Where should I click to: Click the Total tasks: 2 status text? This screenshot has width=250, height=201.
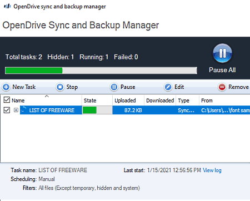[x=24, y=57]
